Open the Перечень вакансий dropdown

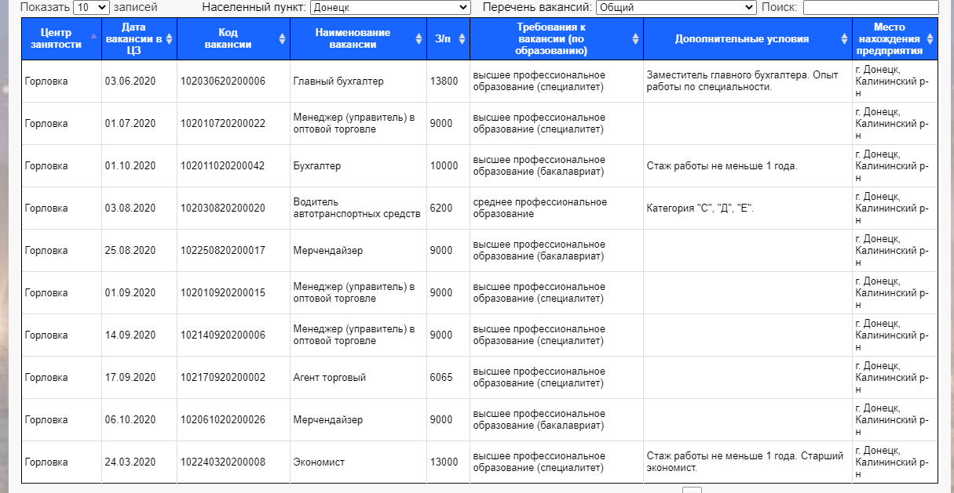(676, 8)
